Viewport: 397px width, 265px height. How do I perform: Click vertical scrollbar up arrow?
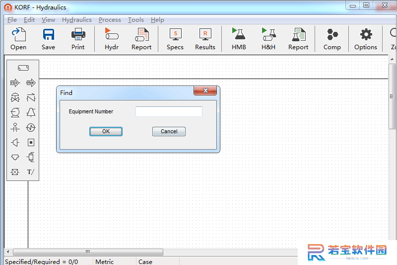[392, 59]
